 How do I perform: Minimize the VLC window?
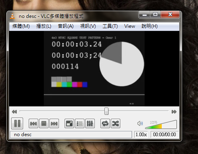pos(145,15)
